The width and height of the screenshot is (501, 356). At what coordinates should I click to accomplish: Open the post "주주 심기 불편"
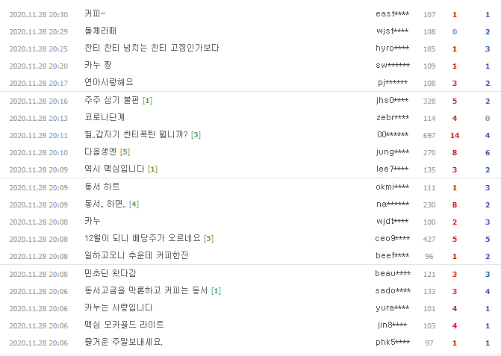(112, 101)
